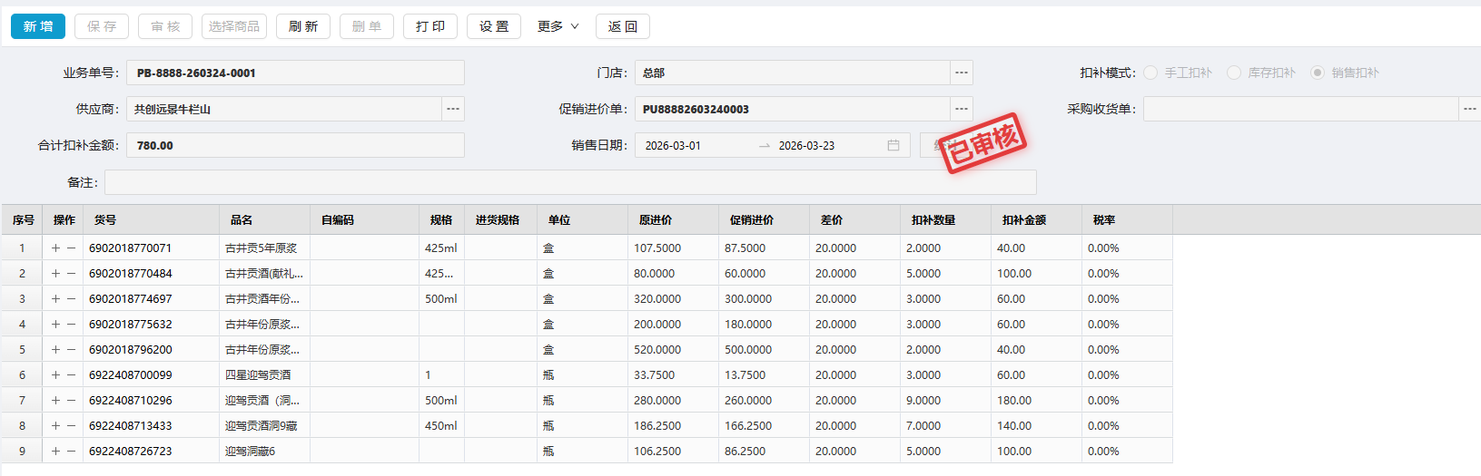Open calendar icon in sales date field
Image resolution: width=1481 pixels, height=476 pixels.
894,145
